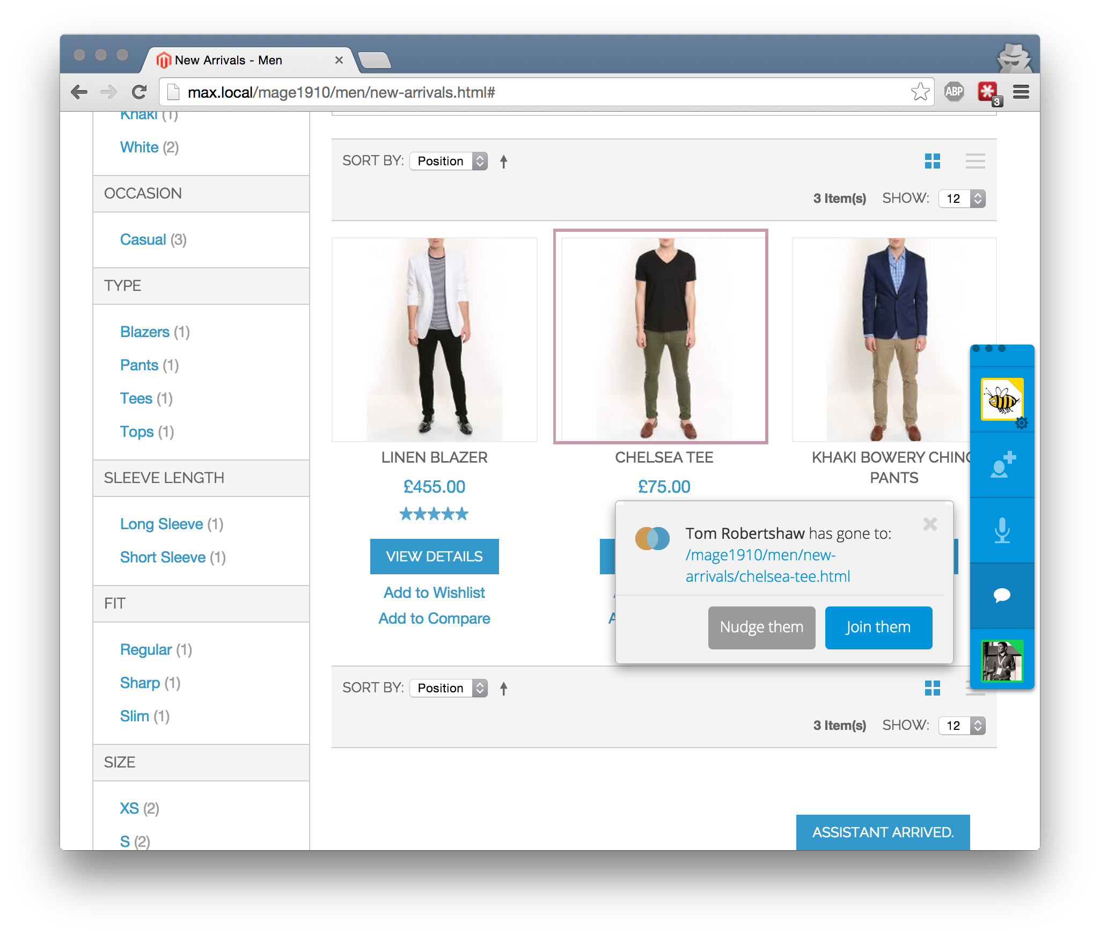1100x936 pixels.
Task: Close the Tom Robertshaw notification popup
Action: [x=930, y=524]
